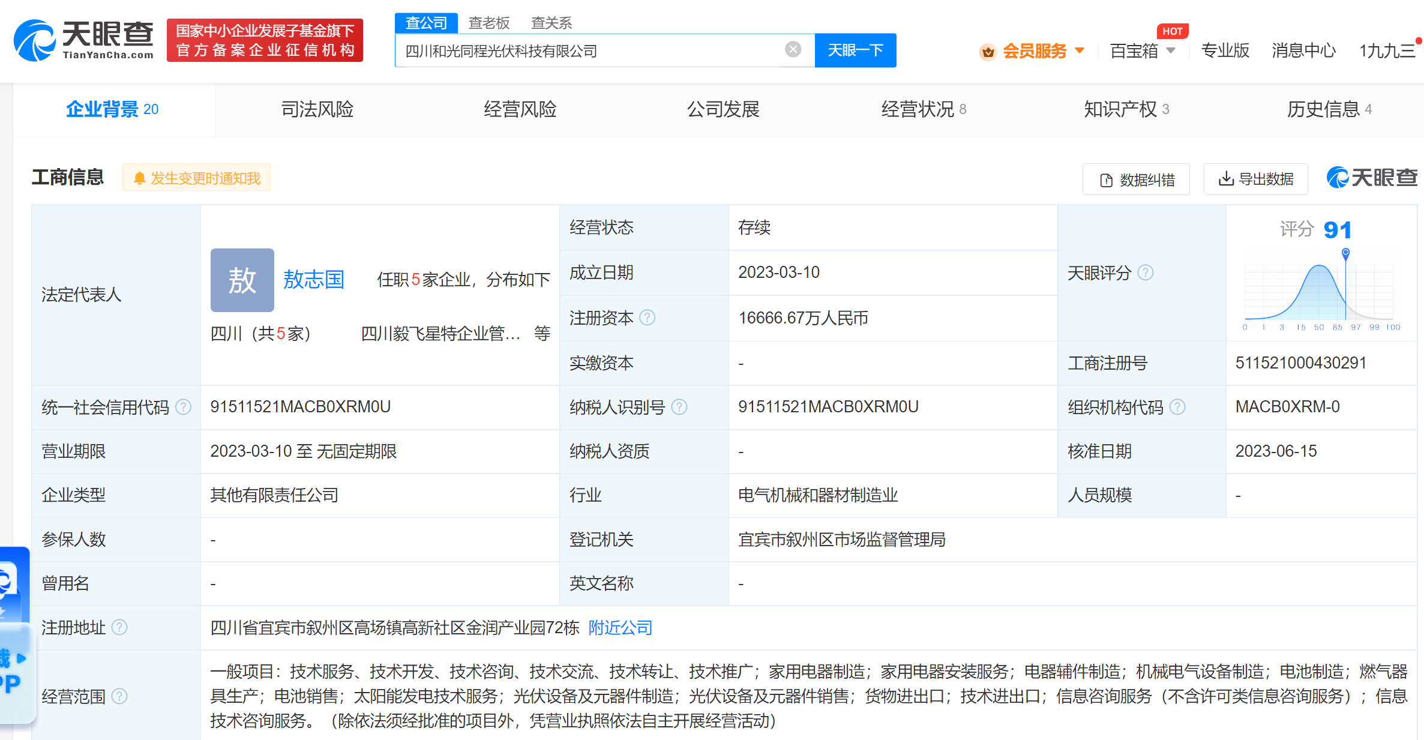This screenshot has height=740, width=1424.
Task: Click the 组织机构代码 value MACB0XRM-0
Action: tap(1287, 407)
